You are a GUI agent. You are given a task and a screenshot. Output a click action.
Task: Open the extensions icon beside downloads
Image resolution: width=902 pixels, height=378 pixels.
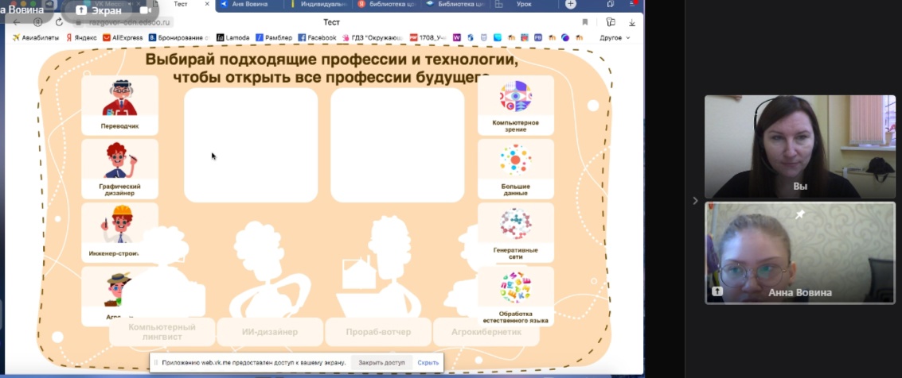[x=611, y=22]
